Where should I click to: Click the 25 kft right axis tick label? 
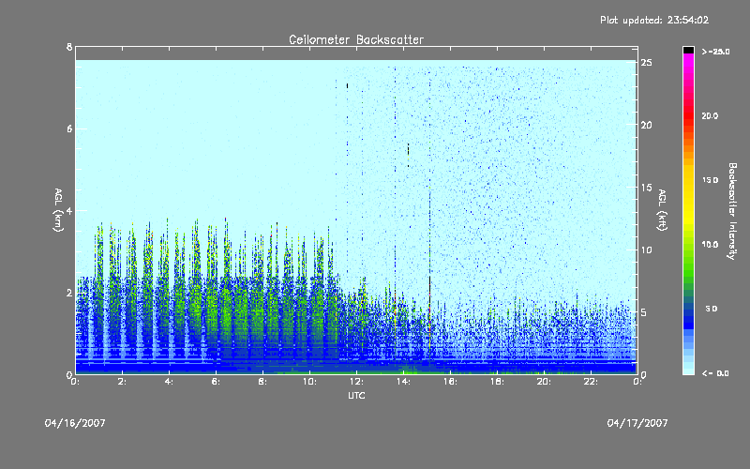[x=647, y=63]
